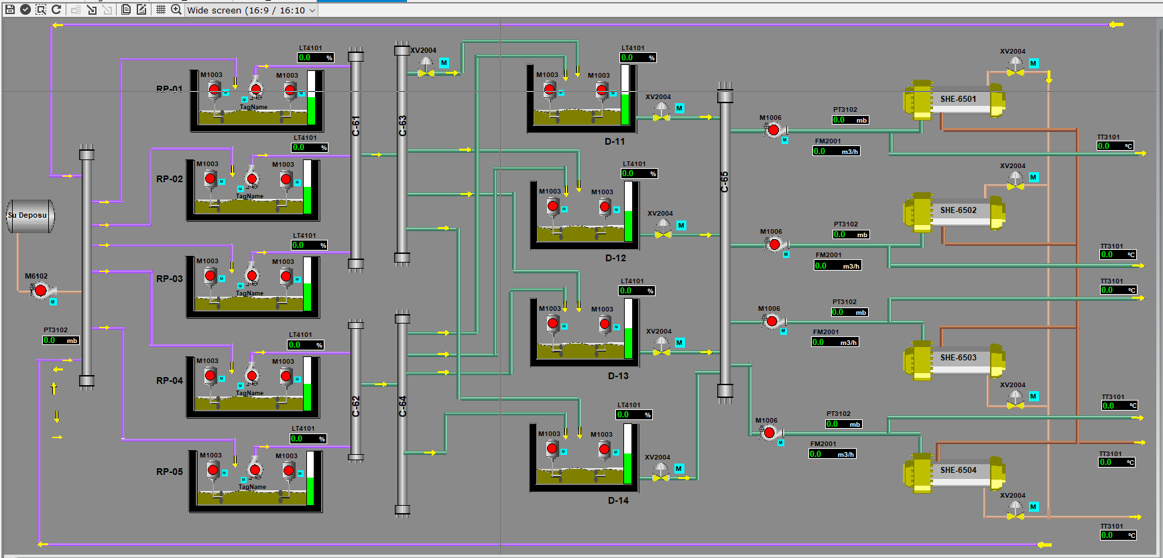Click the copy pages icon in the toolbar
The image size is (1163, 558).
126,9
